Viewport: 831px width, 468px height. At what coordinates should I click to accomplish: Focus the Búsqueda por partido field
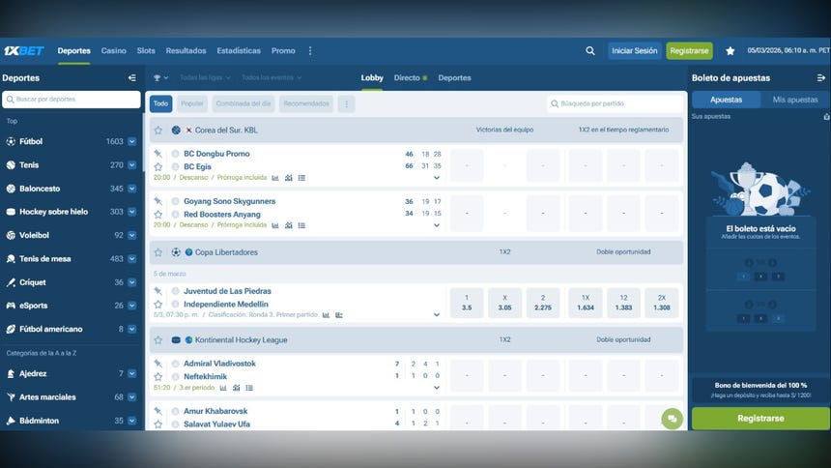tap(615, 104)
